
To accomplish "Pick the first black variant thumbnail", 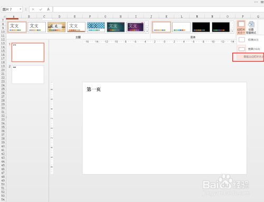I will pos(201,27).
